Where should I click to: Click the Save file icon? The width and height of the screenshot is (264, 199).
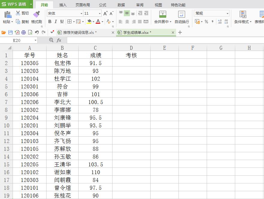click(11, 32)
